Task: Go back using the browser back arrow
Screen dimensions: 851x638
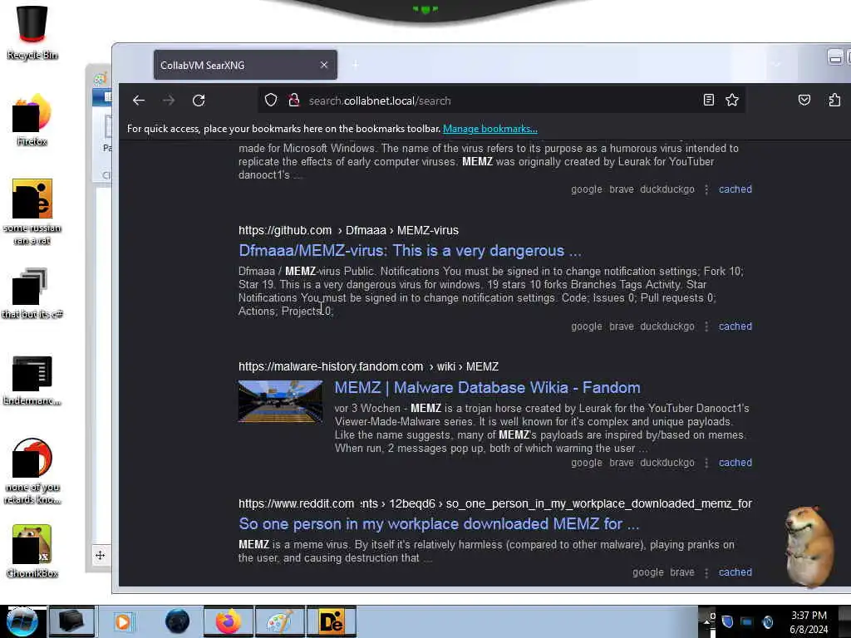Action: click(139, 101)
